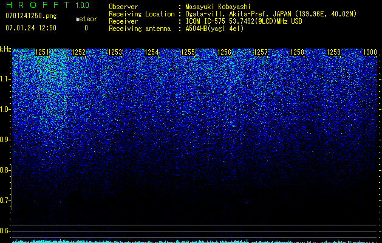Click the 1300 time marker
The height and width of the screenshot is (243, 382).
[x=370, y=52]
